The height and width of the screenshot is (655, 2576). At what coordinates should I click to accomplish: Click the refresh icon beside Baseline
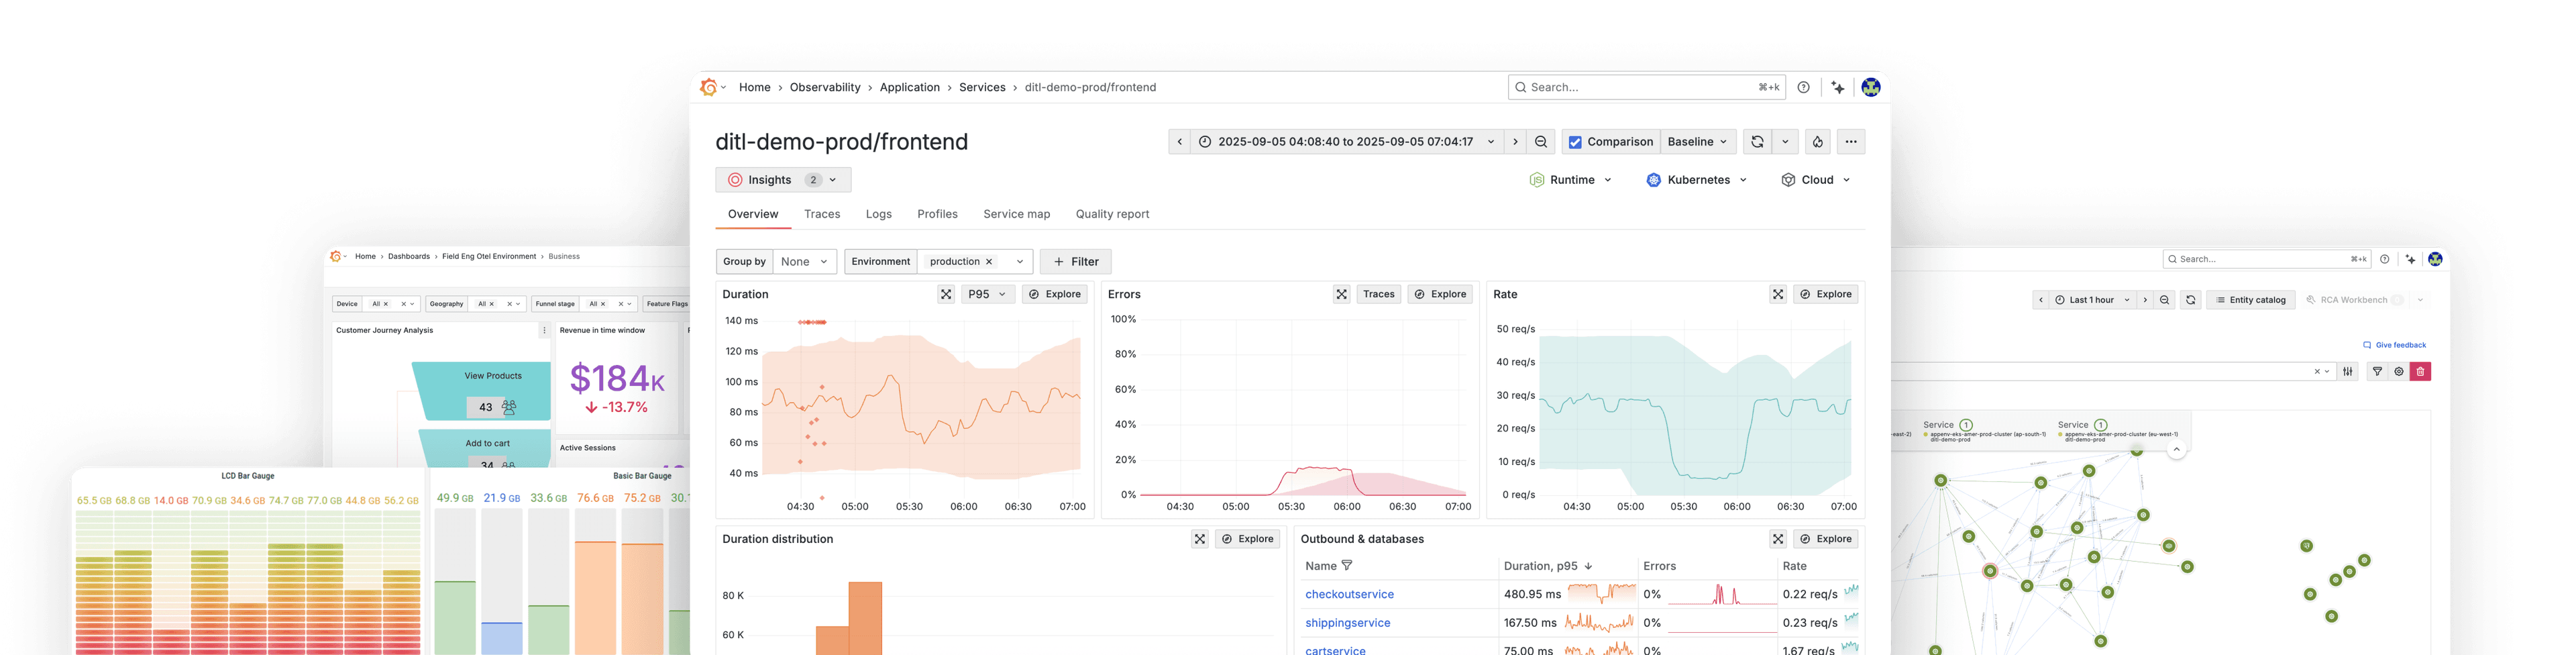click(1757, 142)
